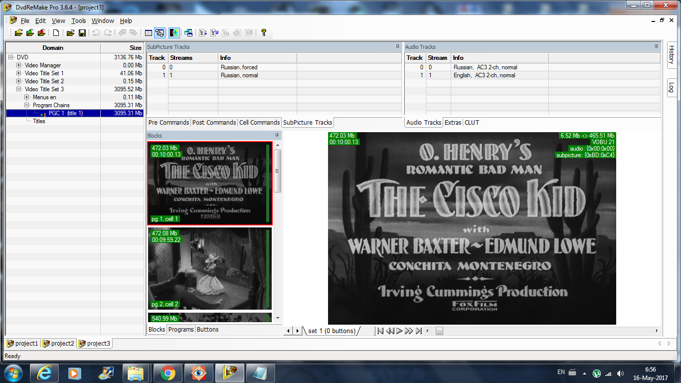Expand the Menus en node
The width and height of the screenshot is (681, 383).
27,97
